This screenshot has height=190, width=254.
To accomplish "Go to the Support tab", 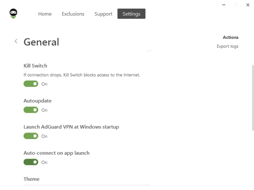I will [x=103, y=14].
